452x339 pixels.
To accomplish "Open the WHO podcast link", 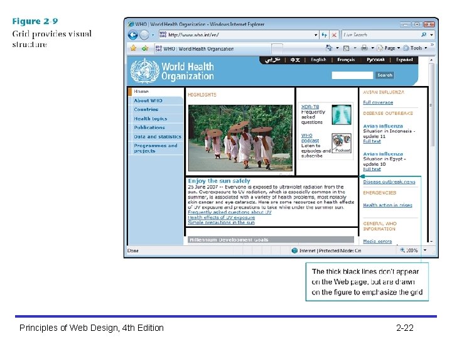I will [310, 138].
